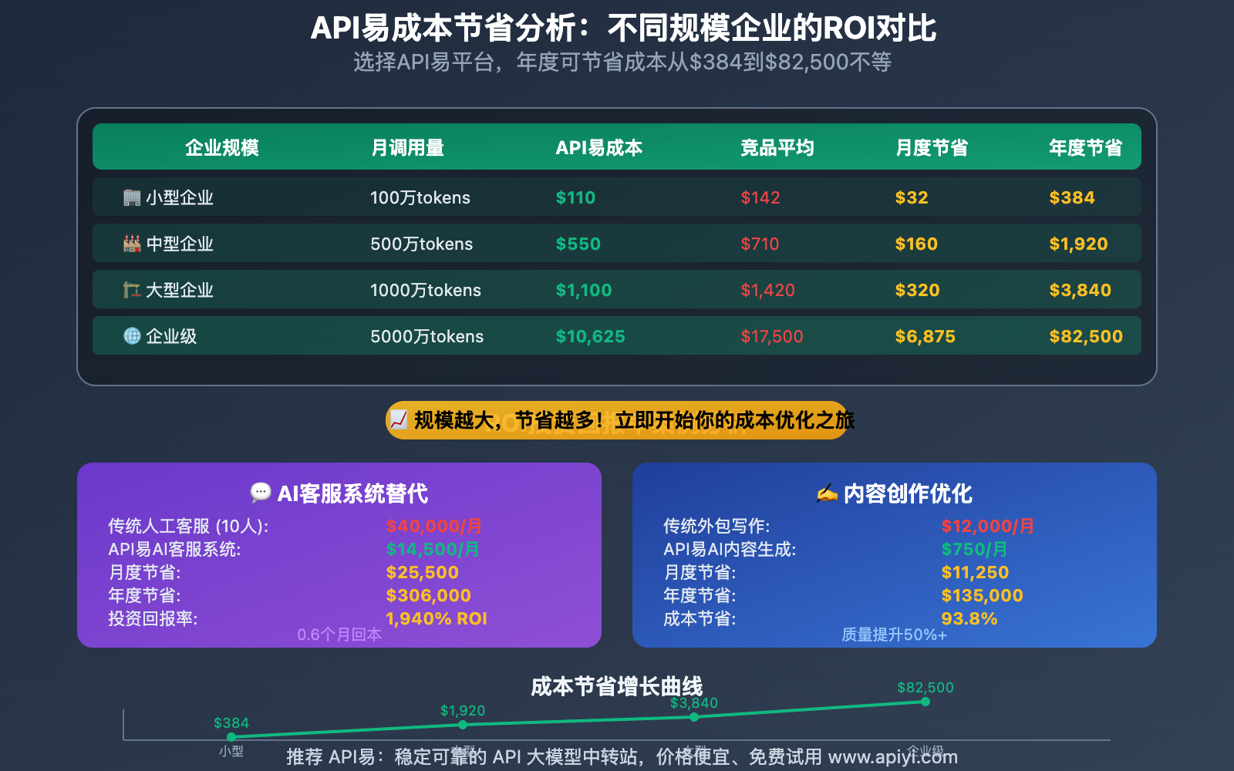Viewport: 1234px width, 771px height.
Task: Select the 企业规模 column header
Action: (x=222, y=147)
